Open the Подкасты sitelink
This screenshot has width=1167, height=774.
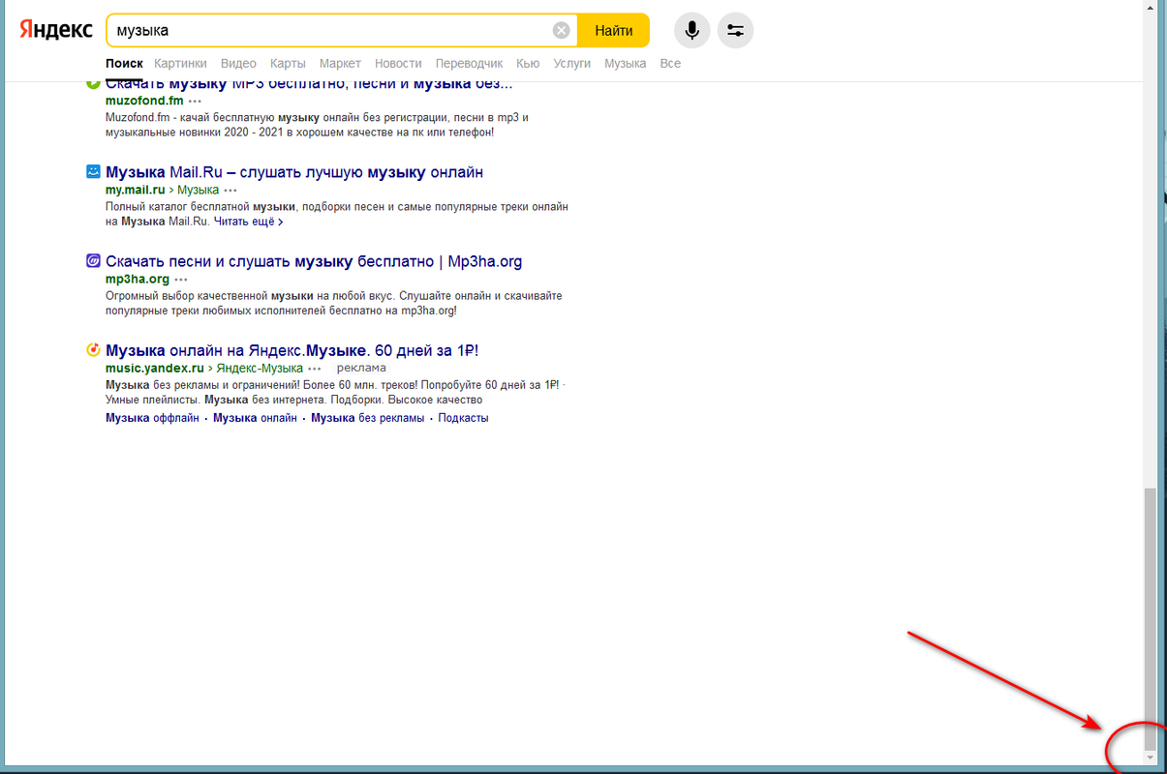[x=463, y=418]
